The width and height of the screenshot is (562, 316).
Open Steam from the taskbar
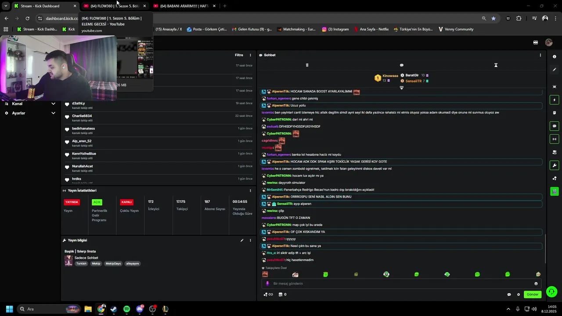click(114, 309)
